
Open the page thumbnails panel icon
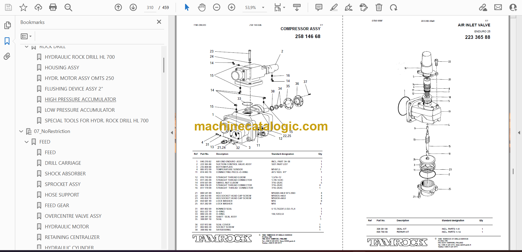tap(7, 25)
